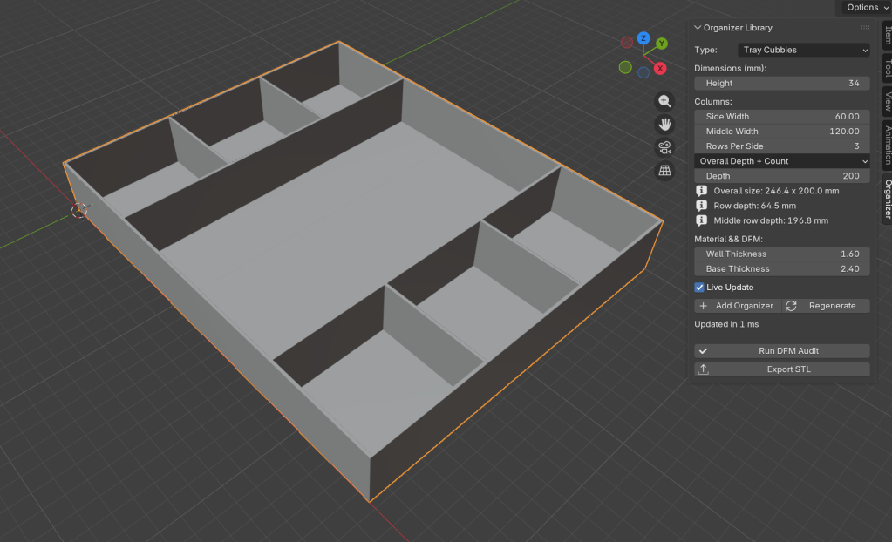Click the 'Dimensions (mm):' label
The width and height of the screenshot is (892, 542).
[x=730, y=68]
